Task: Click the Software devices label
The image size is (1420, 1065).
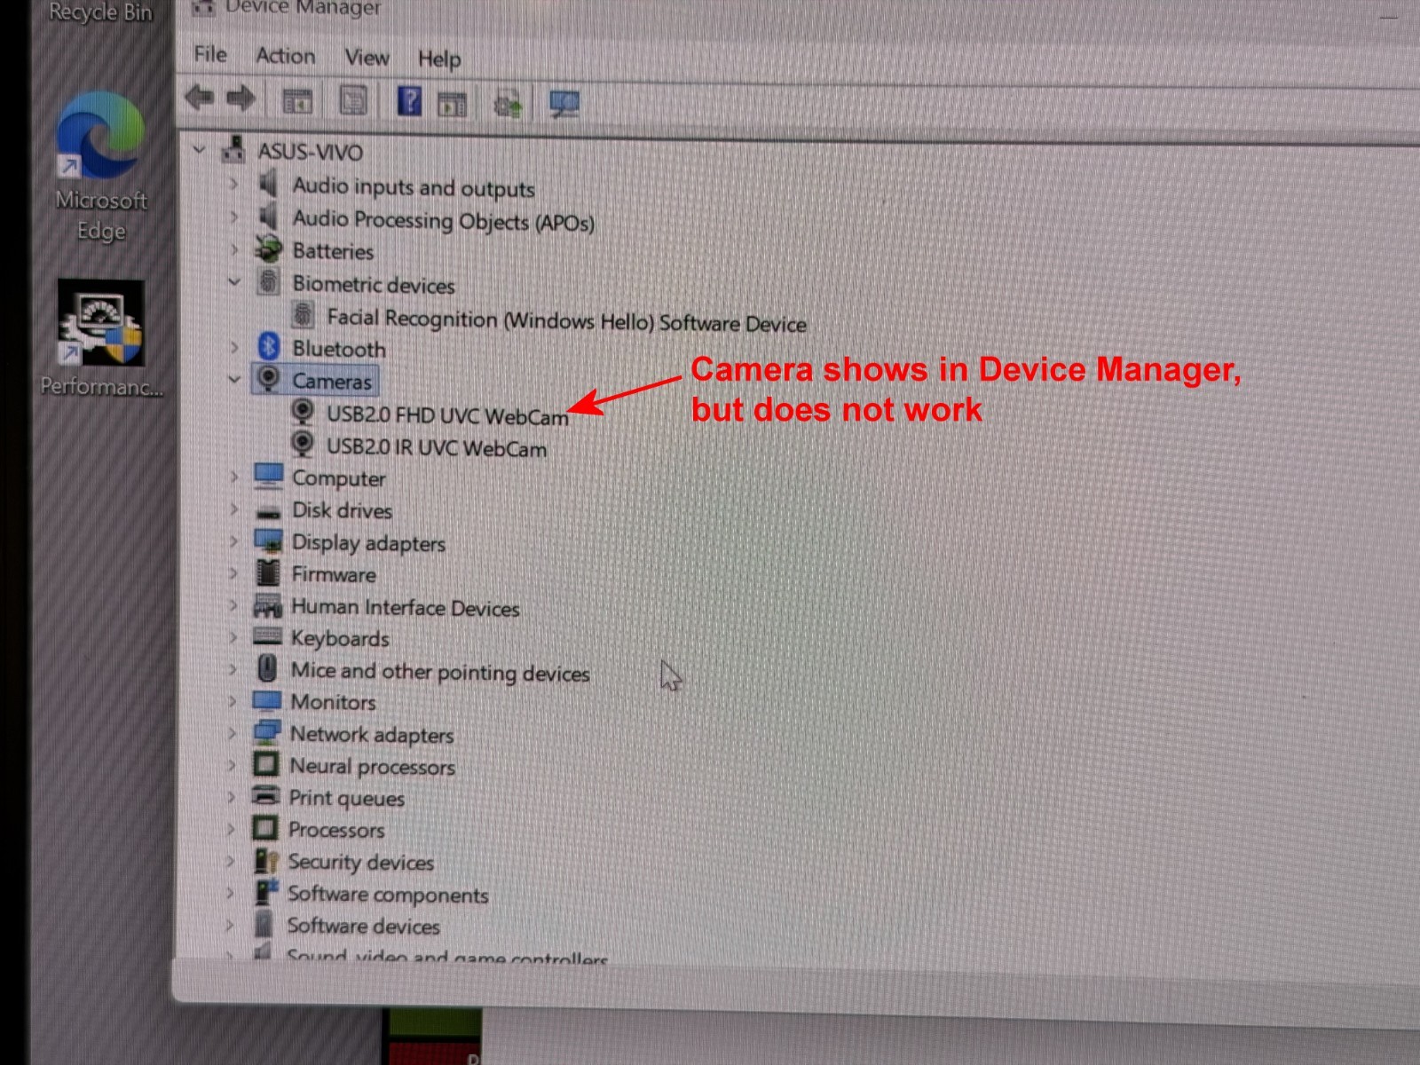Action: tap(363, 927)
